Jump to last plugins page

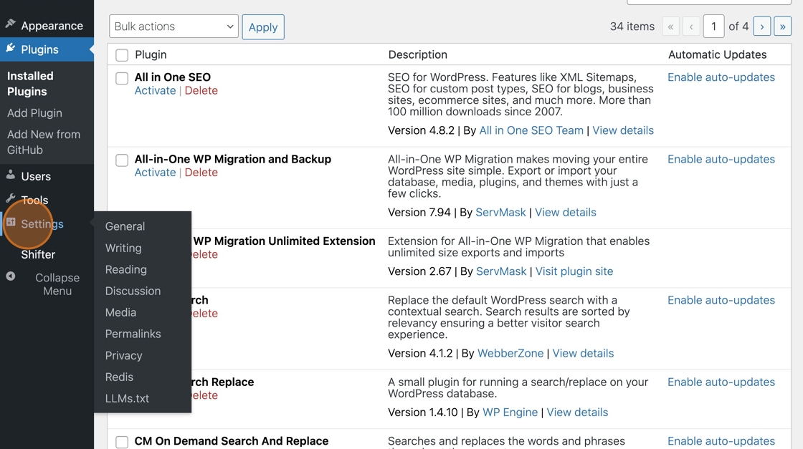[x=782, y=26]
